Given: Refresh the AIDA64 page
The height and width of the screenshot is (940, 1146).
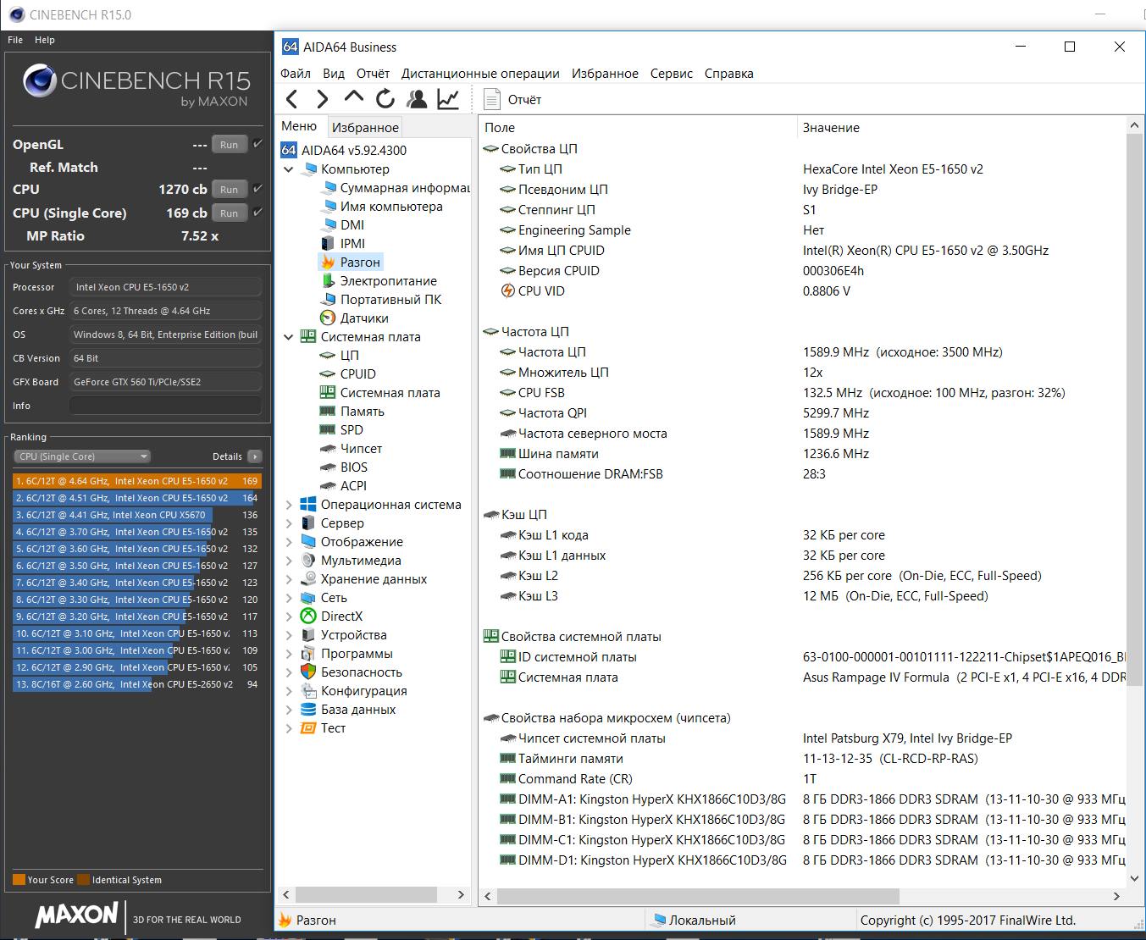Looking at the screenshot, I should click(x=385, y=100).
